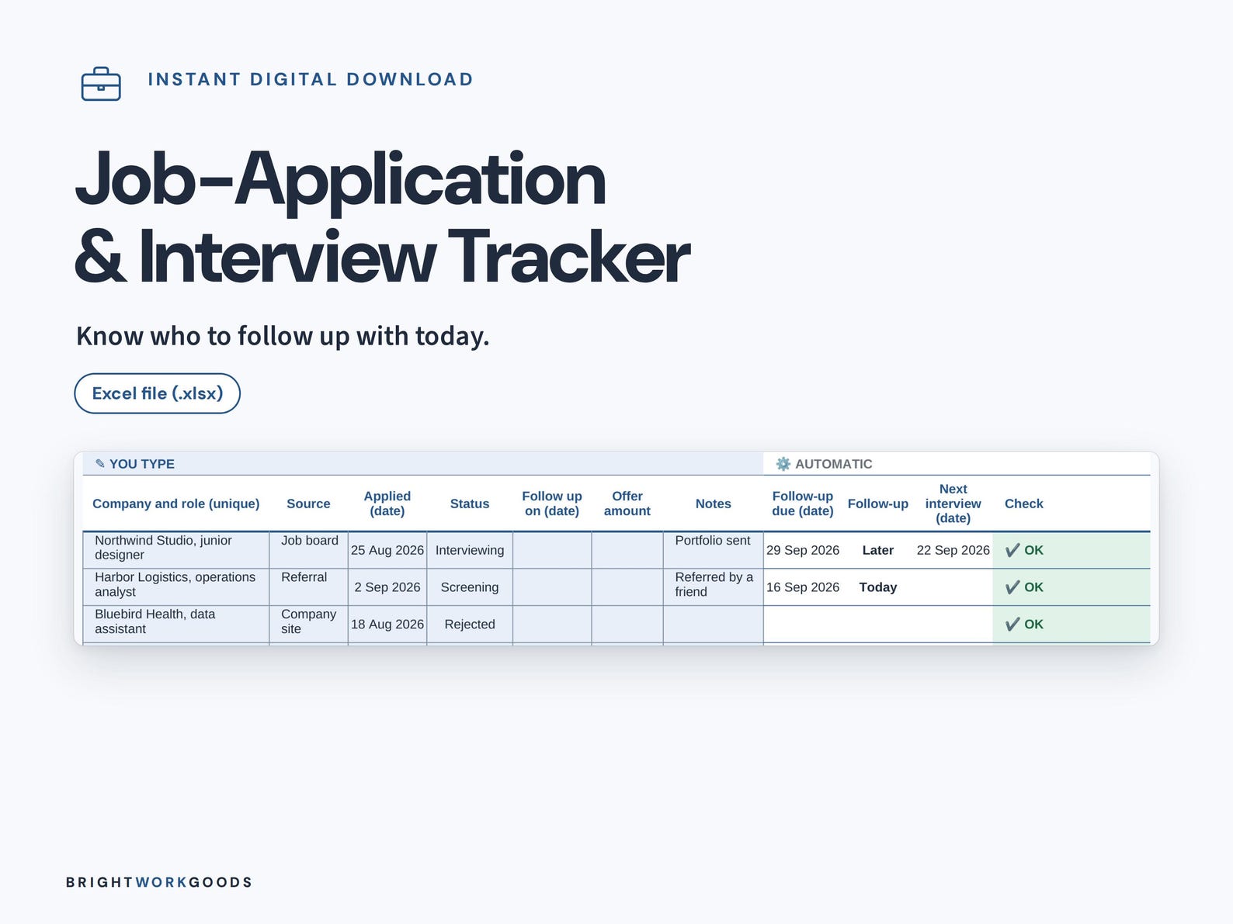Viewport: 1233px width, 924px height.
Task: Click the next interview date '22 Sep 2026'
Action: click(953, 550)
